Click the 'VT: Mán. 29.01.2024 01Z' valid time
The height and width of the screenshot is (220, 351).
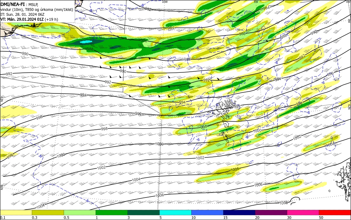coord(22,19)
